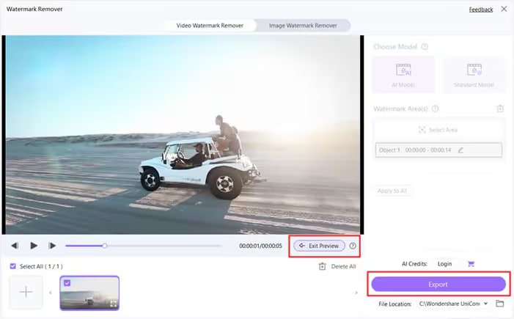Click trash icon beside Watermark Area(s)
This screenshot has width=514, height=319.
500,109
